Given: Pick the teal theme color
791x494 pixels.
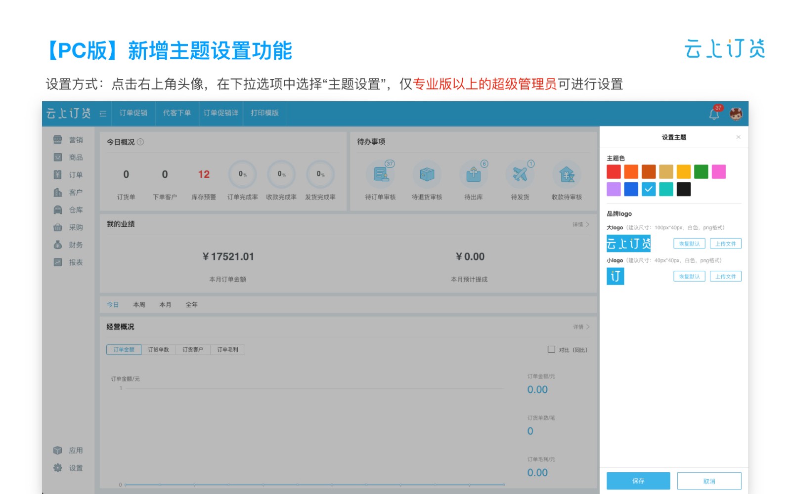Looking at the screenshot, I should point(666,189).
